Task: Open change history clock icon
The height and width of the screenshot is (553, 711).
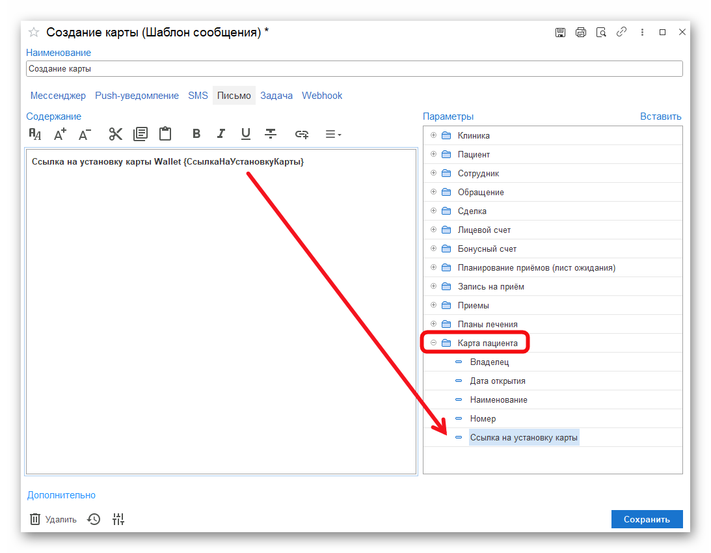Action: pos(94,519)
